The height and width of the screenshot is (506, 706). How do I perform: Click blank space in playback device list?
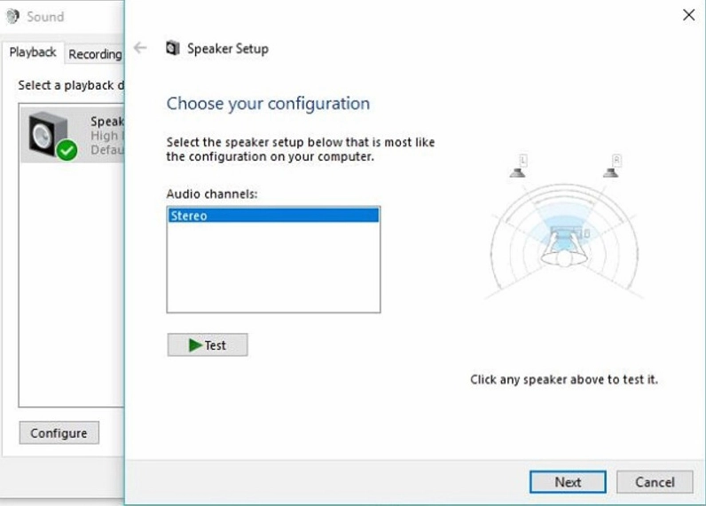71,284
